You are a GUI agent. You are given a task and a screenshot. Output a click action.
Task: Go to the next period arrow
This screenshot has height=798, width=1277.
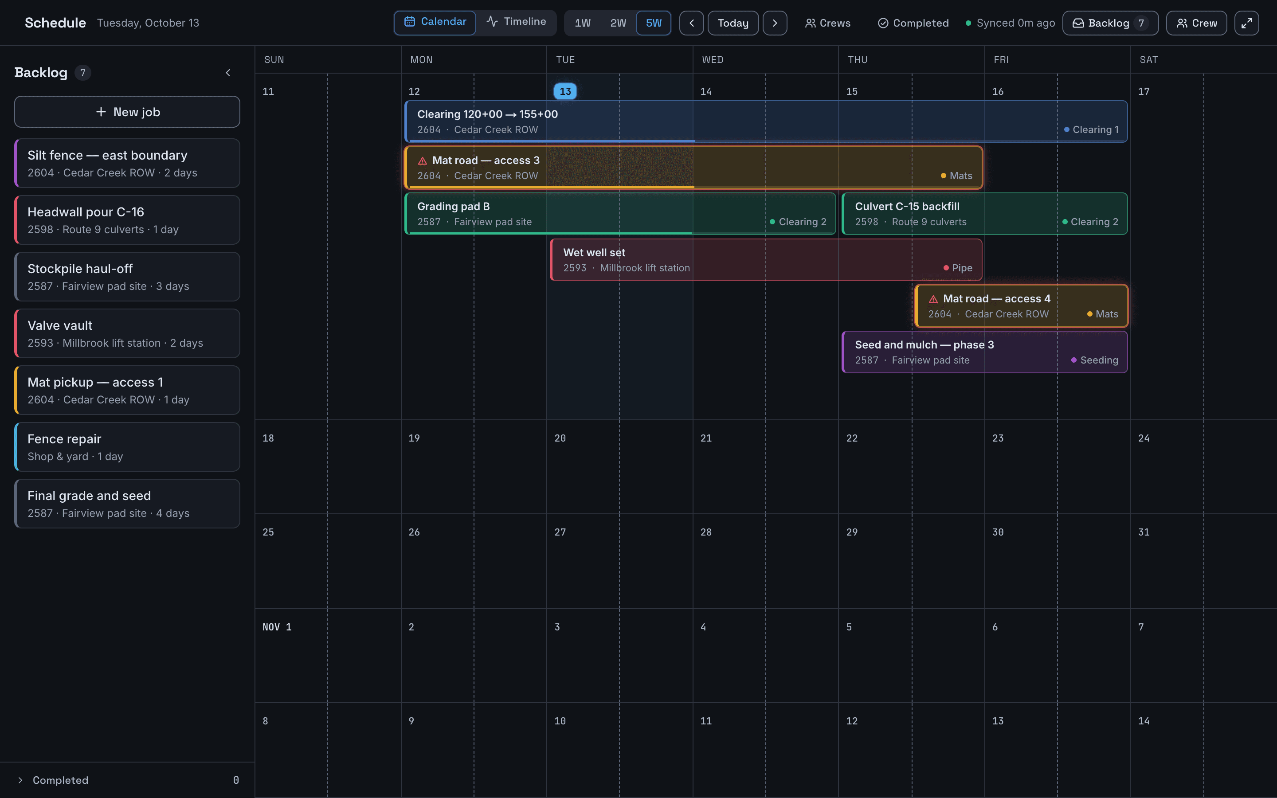775,23
